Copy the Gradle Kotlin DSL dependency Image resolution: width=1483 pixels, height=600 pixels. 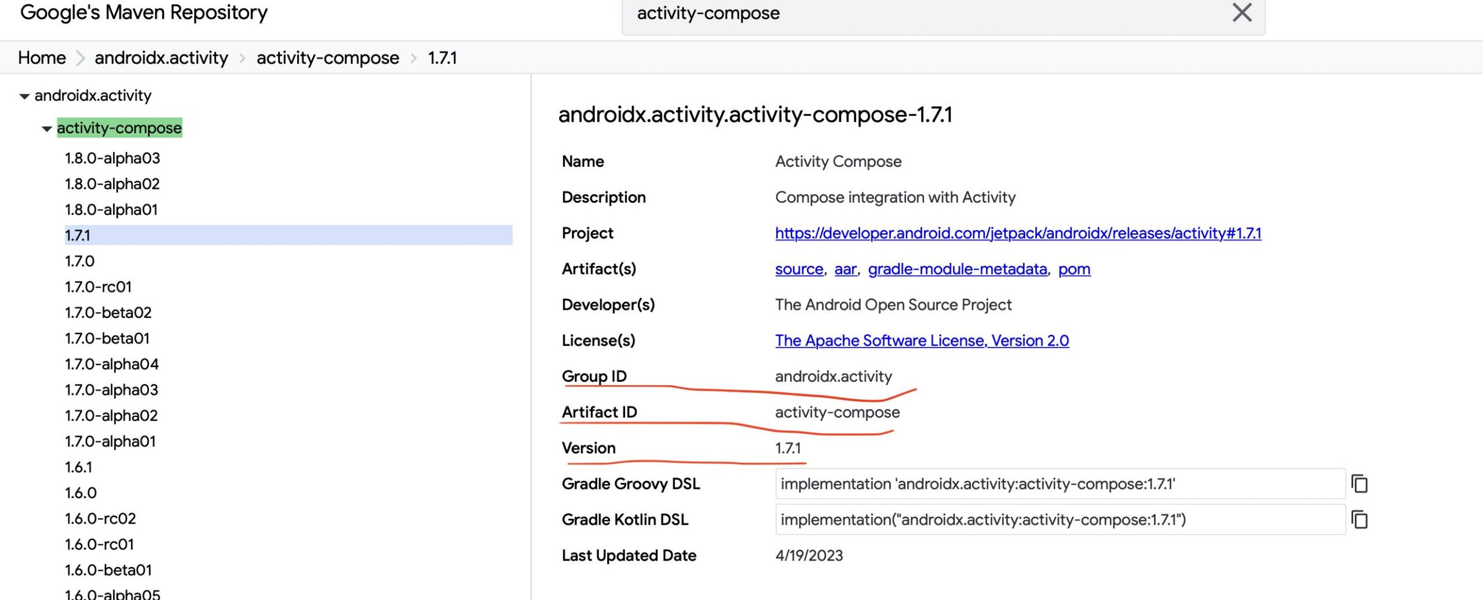click(1359, 519)
